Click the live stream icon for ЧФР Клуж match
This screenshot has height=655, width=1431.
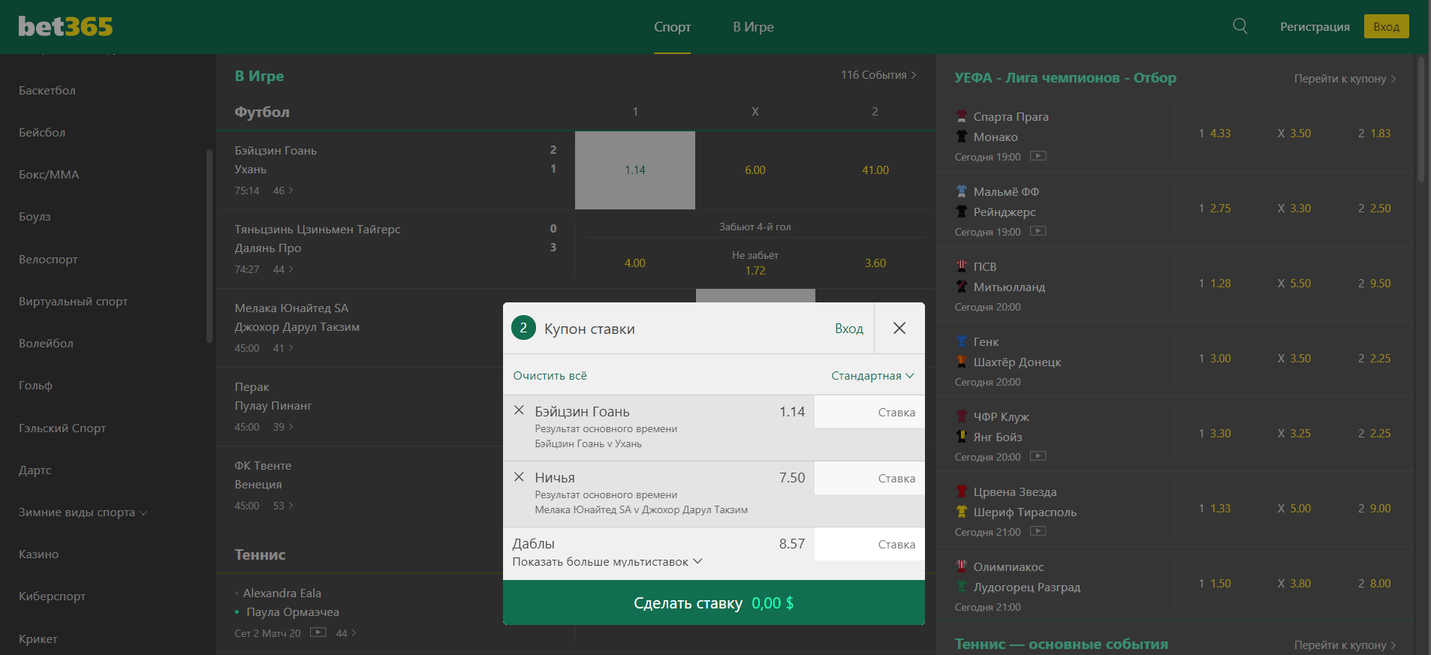coord(1038,456)
